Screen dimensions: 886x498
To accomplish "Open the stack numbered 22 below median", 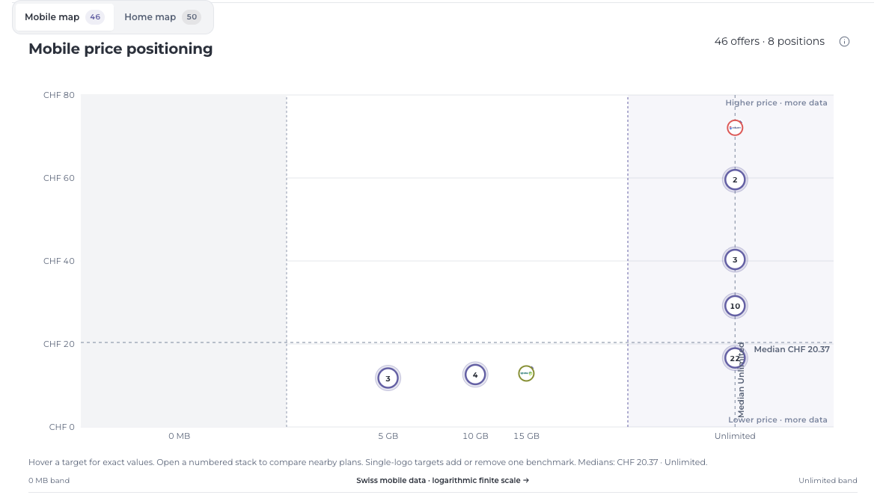I will click(x=735, y=358).
